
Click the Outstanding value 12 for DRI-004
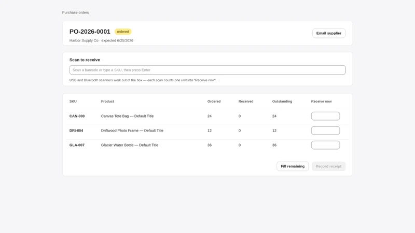[274, 130]
